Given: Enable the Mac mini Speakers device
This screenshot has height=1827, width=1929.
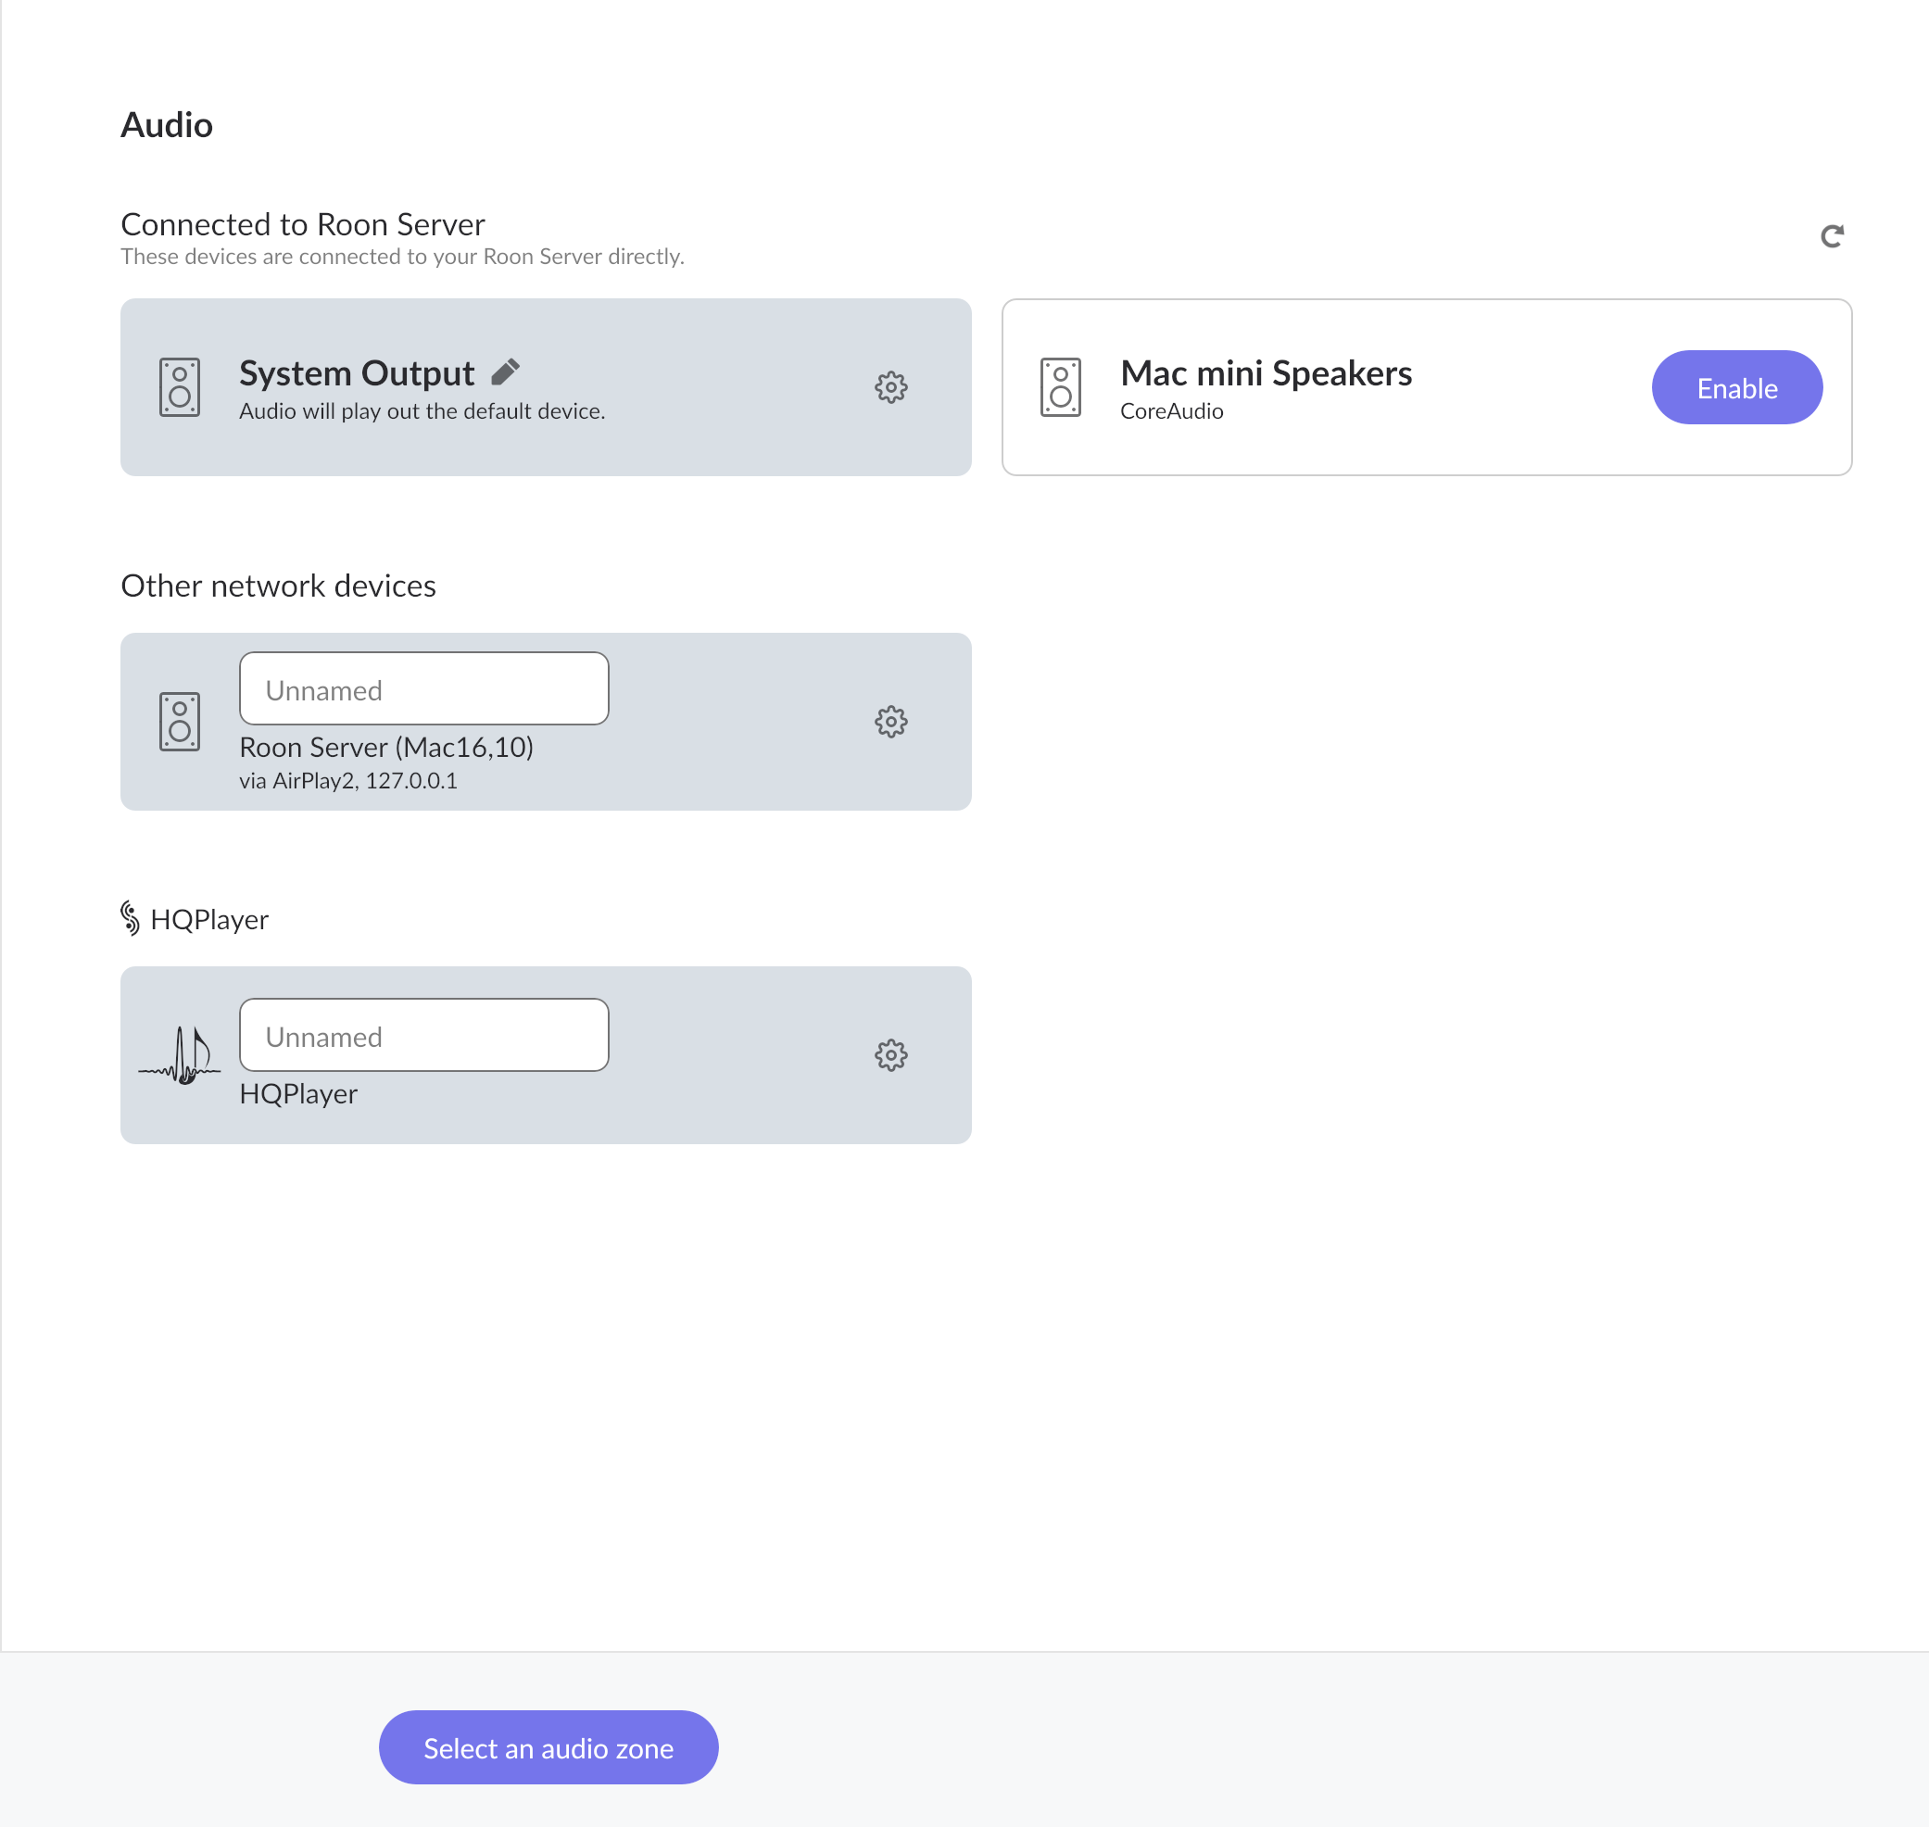Looking at the screenshot, I should click(x=1736, y=387).
